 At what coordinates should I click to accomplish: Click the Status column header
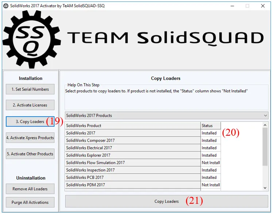tap(211, 125)
